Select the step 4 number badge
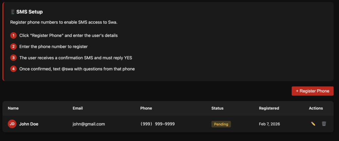339x141 pixels. (x=13, y=69)
